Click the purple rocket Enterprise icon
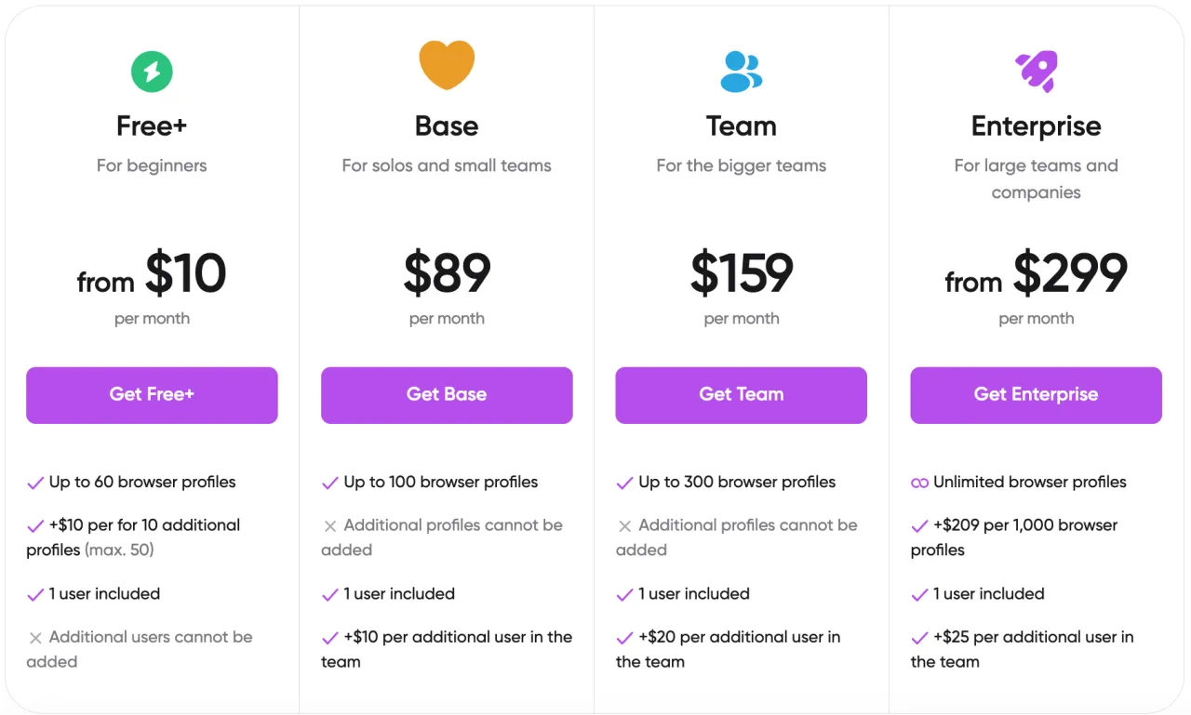 point(1036,71)
